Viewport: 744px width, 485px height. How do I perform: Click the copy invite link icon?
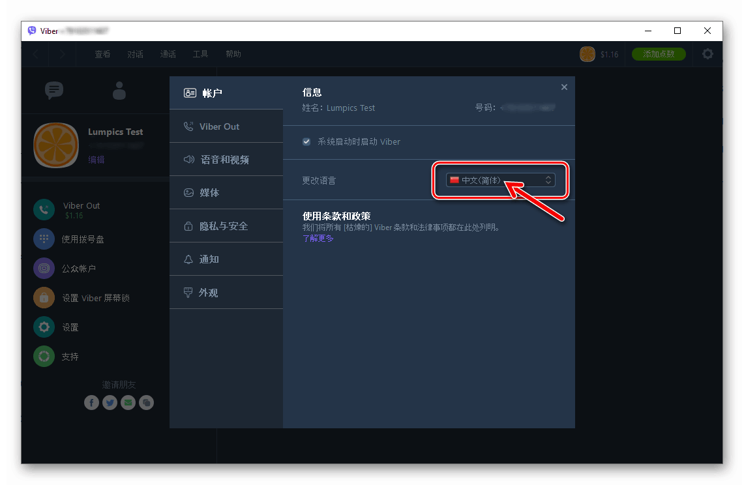[146, 402]
